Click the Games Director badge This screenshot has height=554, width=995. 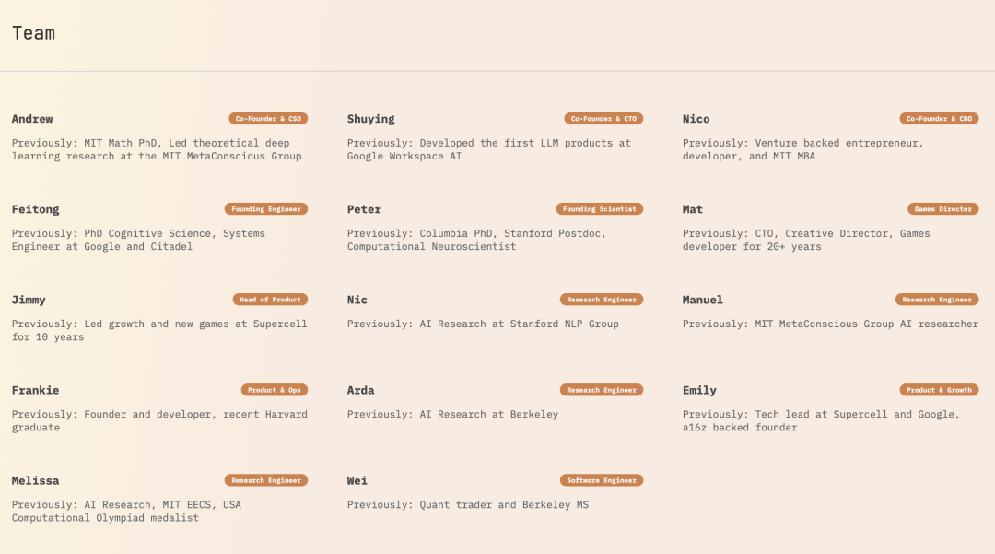(x=943, y=208)
